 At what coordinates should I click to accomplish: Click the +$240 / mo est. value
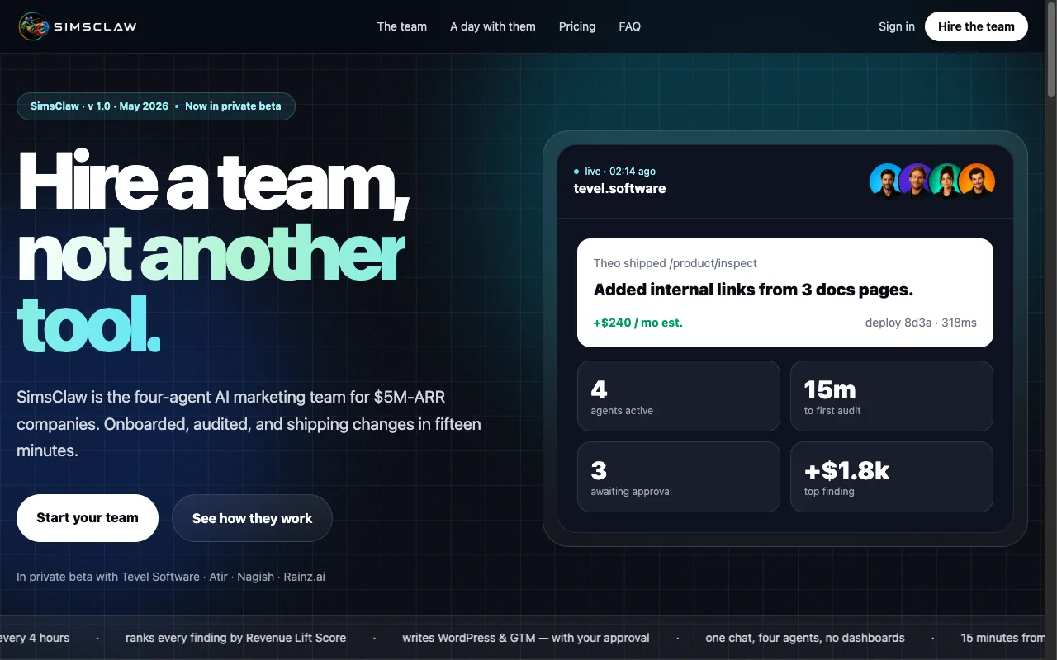(638, 323)
